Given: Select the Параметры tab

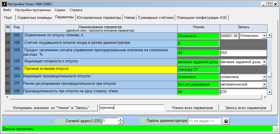Looking at the screenshot, I should point(65,17).
